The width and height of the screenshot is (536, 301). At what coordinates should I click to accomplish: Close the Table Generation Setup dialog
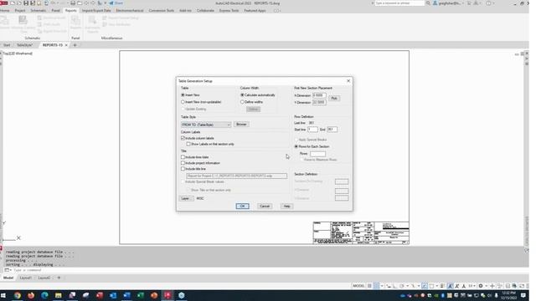coord(348,81)
